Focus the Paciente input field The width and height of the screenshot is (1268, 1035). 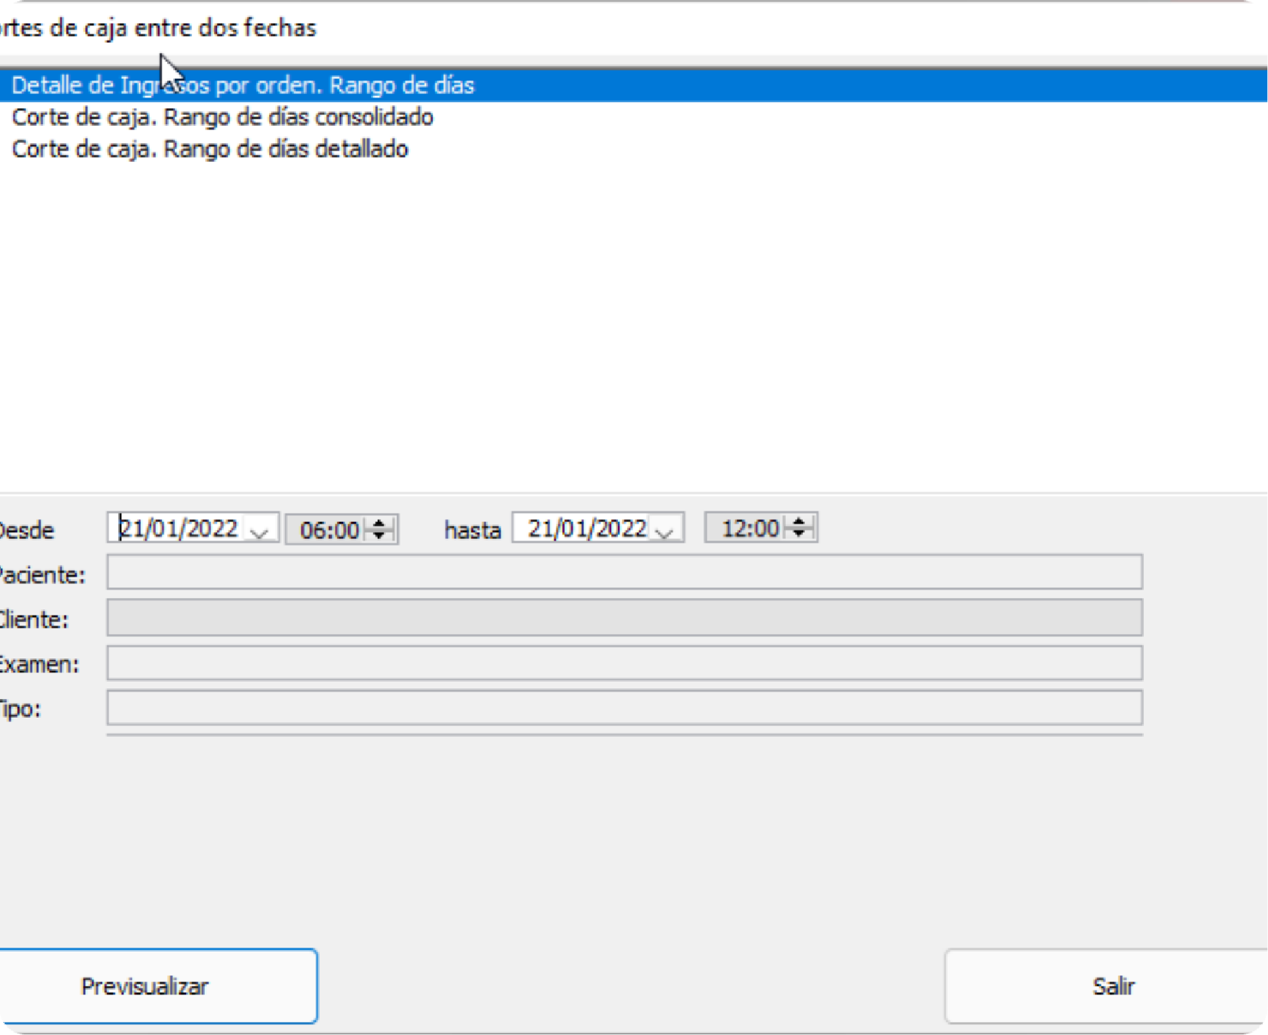[x=624, y=573]
